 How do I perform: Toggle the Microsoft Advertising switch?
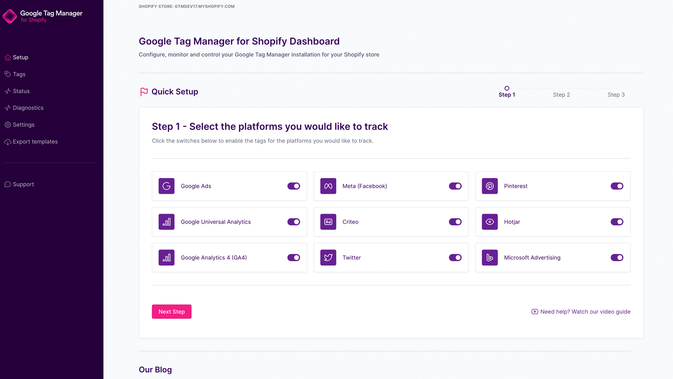pos(617,258)
